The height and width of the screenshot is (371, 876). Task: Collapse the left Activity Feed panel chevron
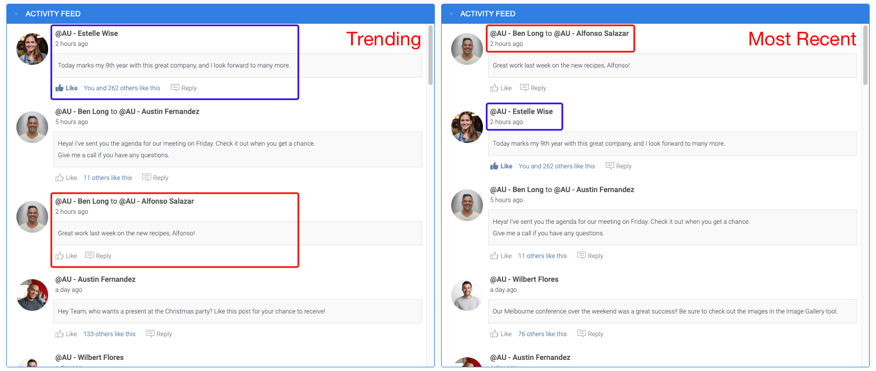tap(16, 14)
